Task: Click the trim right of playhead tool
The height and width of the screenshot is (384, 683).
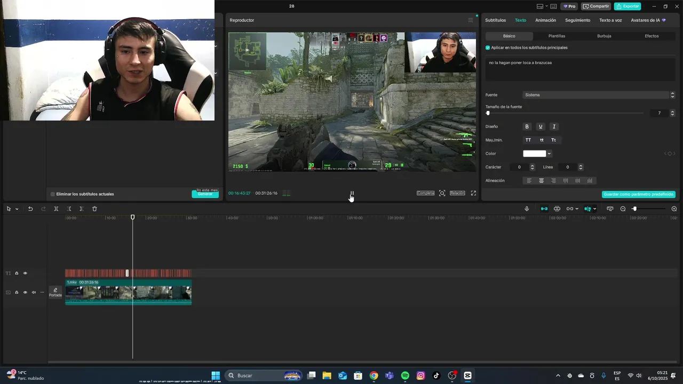Action: click(82, 209)
